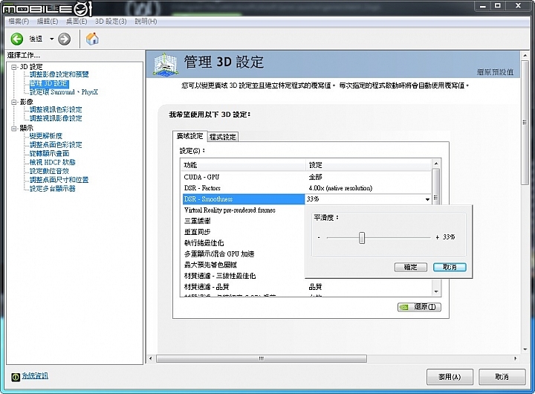Confirm smoothness with 確定 button
The width and height of the screenshot is (535, 394).
(410, 267)
